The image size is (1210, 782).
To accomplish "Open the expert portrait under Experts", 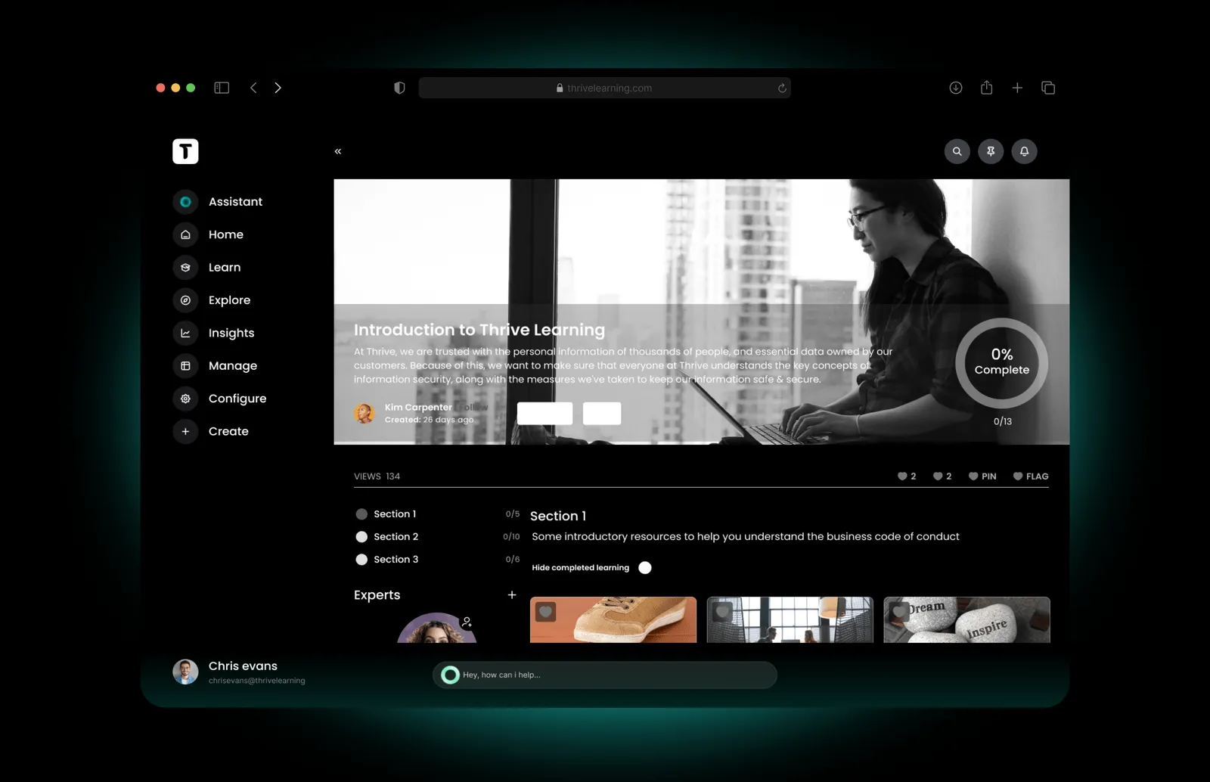I will [x=437, y=628].
